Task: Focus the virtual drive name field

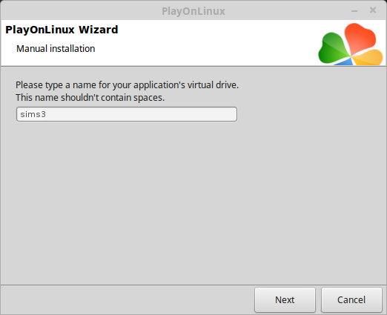Action: tap(127, 114)
